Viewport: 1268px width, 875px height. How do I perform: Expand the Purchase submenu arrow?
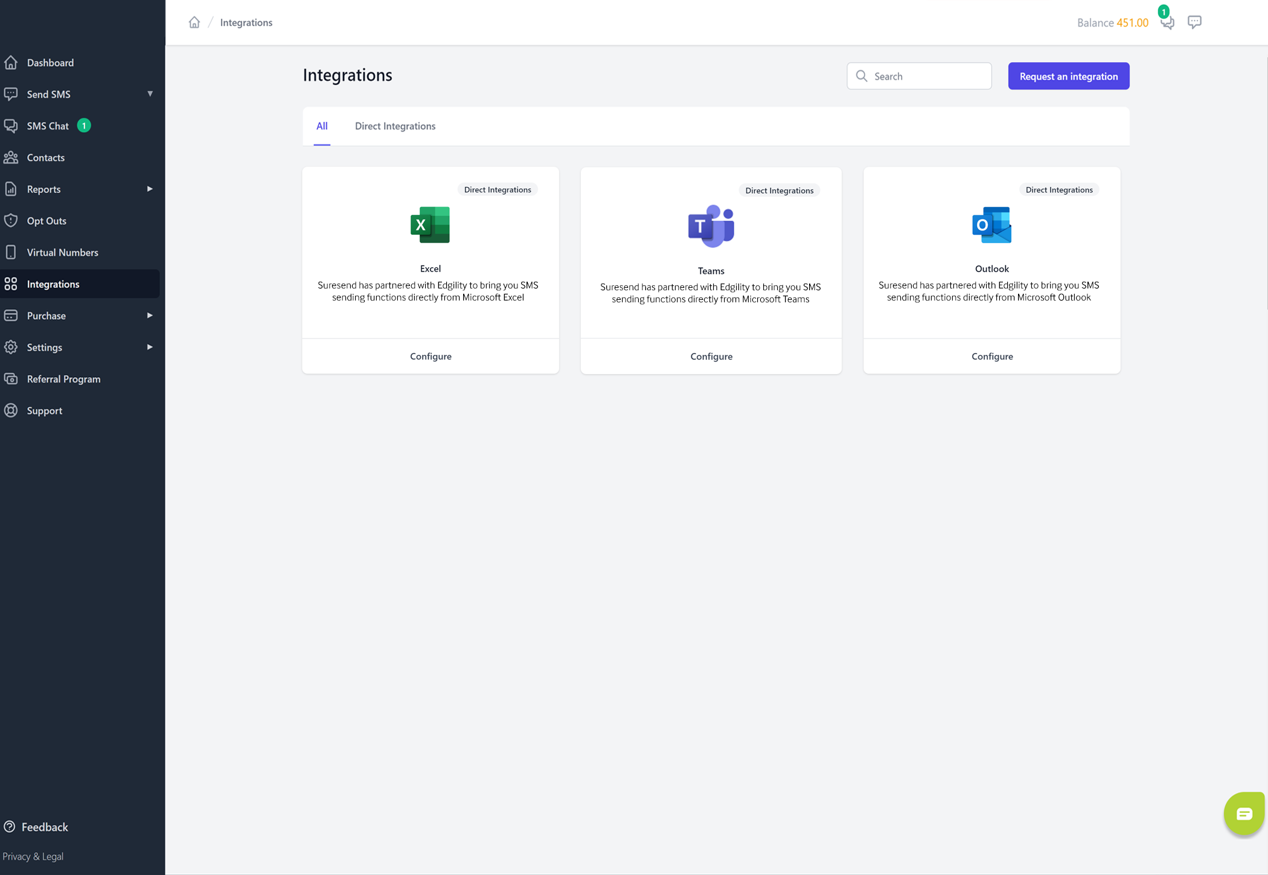click(x=150, y=316)
